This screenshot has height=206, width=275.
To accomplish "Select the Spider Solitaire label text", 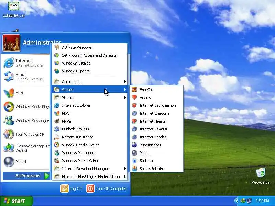I will coord(152,169).
